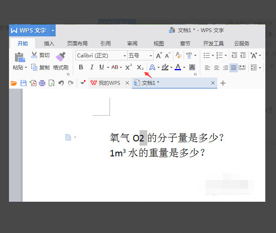Increase paragraph indent
Viewport: 276px width, 233px height.
[243, 55]
